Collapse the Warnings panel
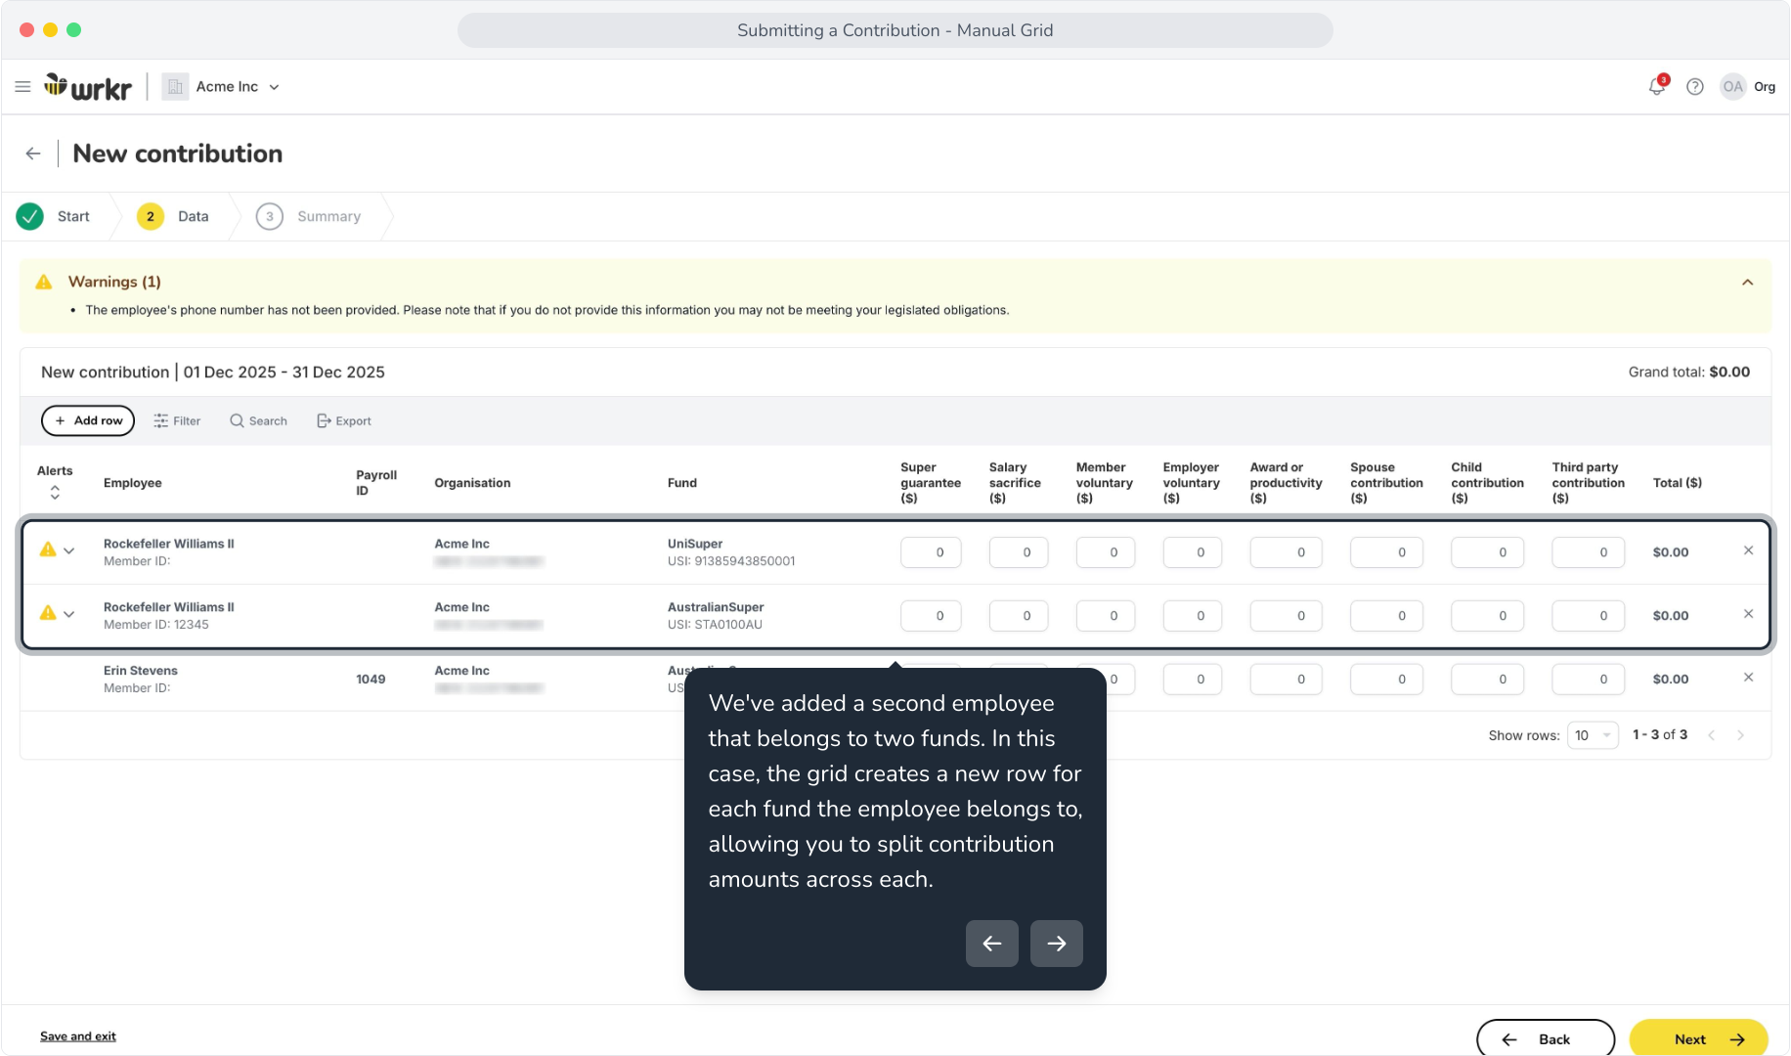This screenshot has width=1791, height=1056. point(1747,283)
